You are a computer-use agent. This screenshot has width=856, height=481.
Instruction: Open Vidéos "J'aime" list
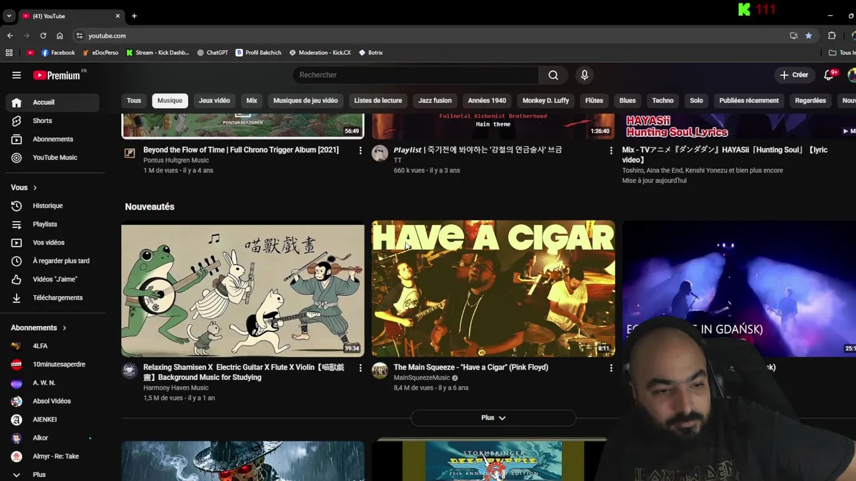pos(52,279)
